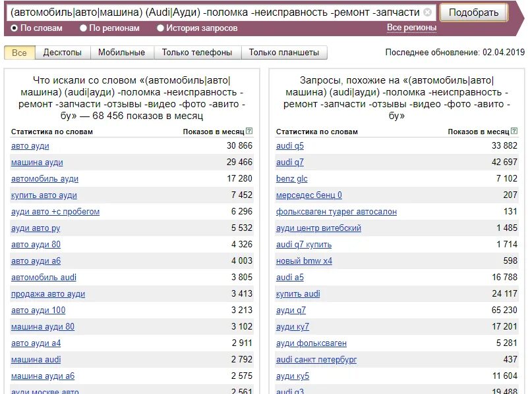Viewport: 528px width, 394px height.
Task: Open the машина audi link
Action: pos(36,360)
